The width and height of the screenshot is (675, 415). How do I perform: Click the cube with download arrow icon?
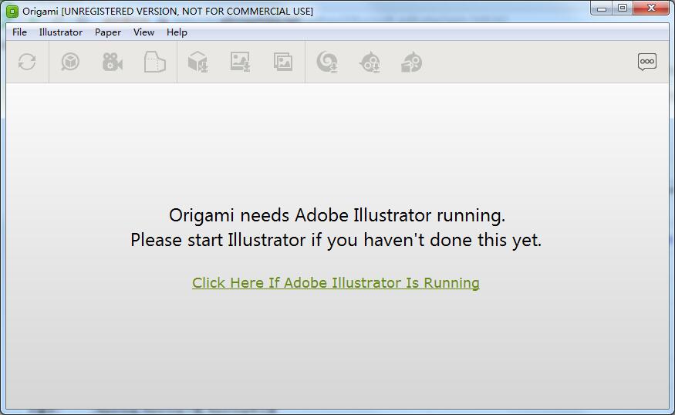[198, 62]
